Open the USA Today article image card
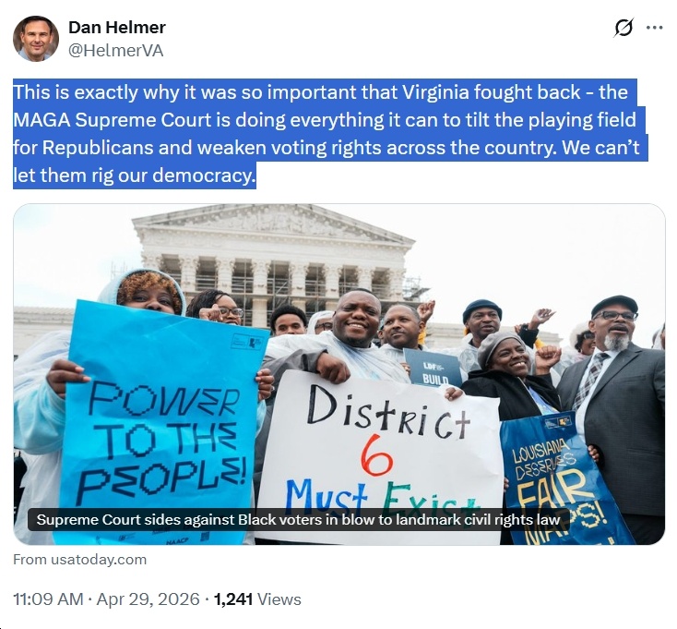This screenshot has height=629, width=677. coord(338,374)
